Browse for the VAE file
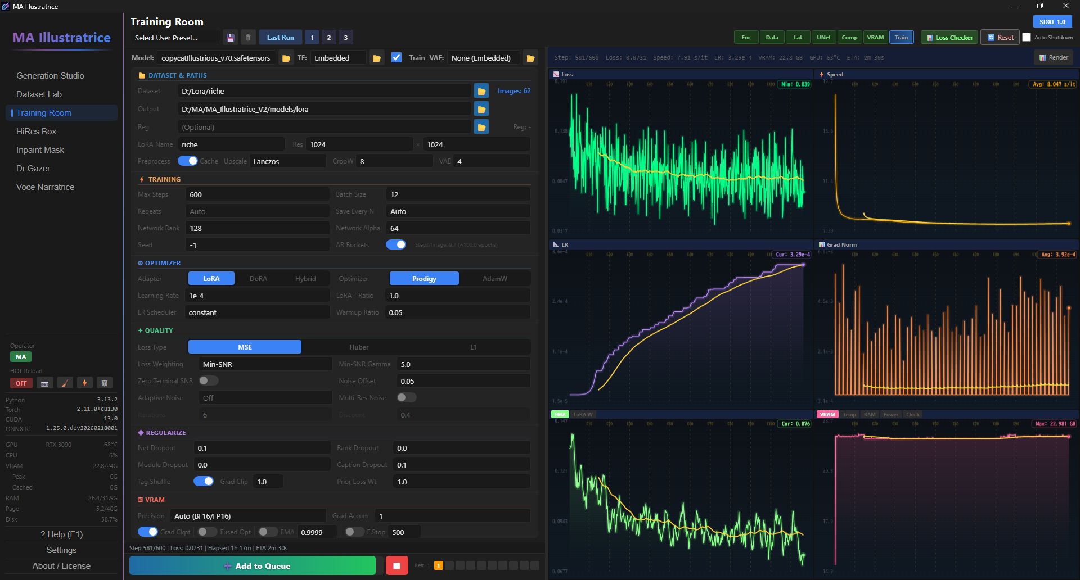Screen dimensions: 1080x580 (x=530, y=58)
